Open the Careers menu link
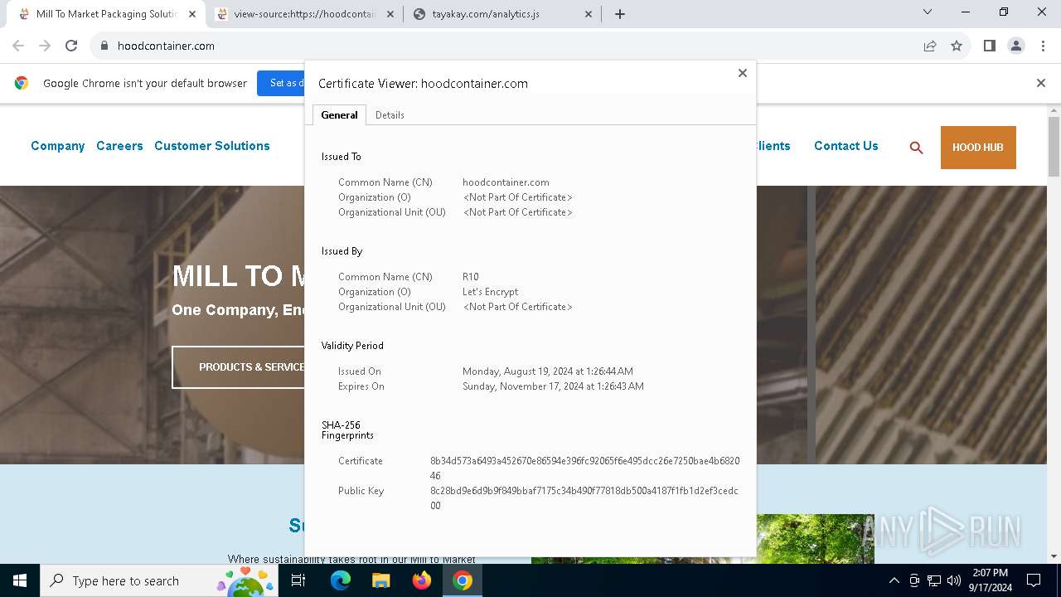Screen dimensions: 1061x597 pyautogui.click(x=119, y=146)
